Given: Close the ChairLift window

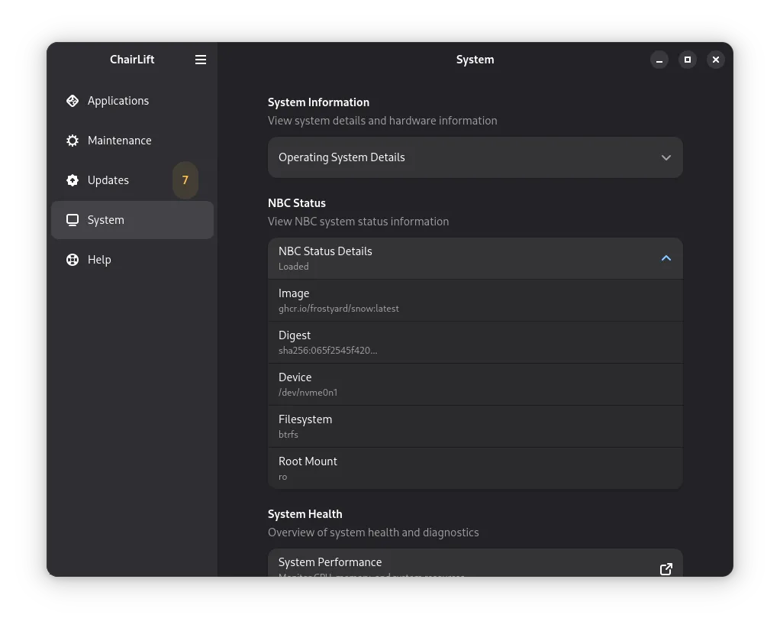Looking at the screenshot, I should pos(716,60).
